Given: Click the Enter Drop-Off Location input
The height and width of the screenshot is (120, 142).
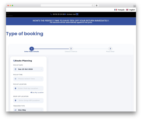Looking at the screenshot, I should tap(28, 100).
